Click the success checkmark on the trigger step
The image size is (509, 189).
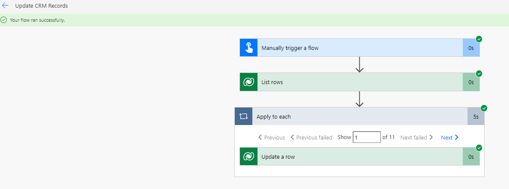479,39
